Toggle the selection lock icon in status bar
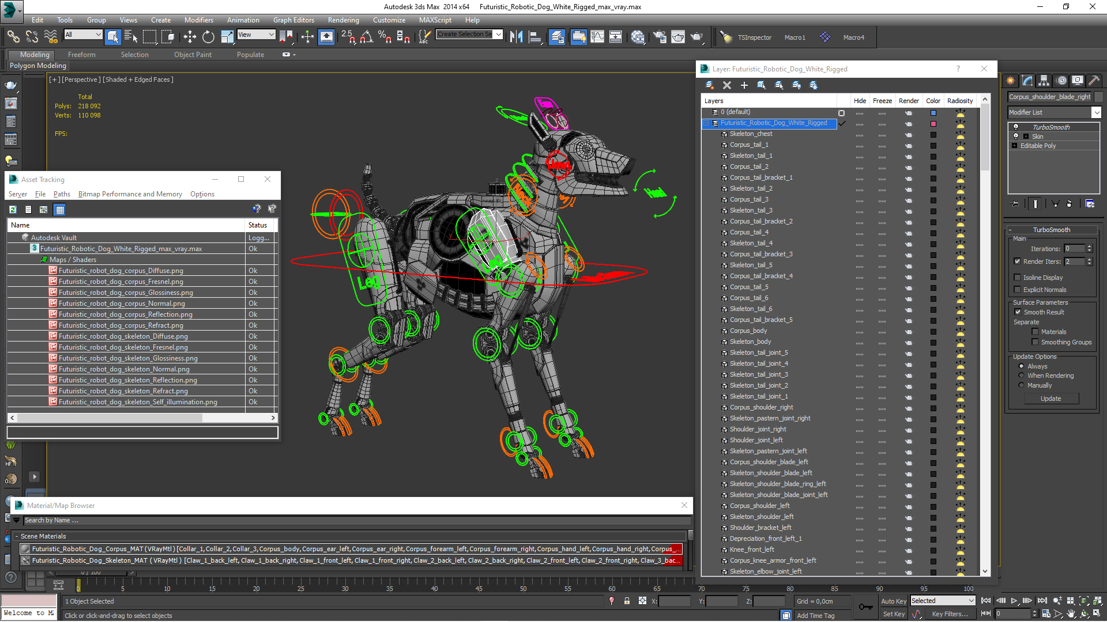Image resolution: width=1107 pixels, height=622 pixels. click(x=627, y=601)
